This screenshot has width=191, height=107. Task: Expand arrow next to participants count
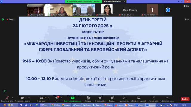point(49,98)
